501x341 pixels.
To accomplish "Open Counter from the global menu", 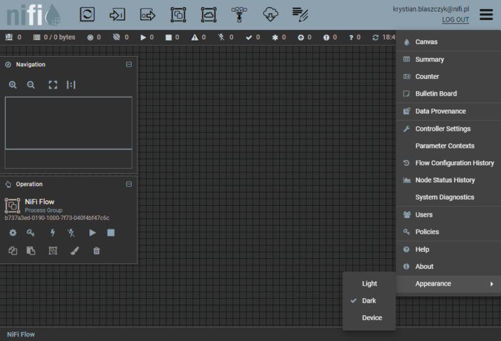I will pyautogui.click(x=448, y=77).
